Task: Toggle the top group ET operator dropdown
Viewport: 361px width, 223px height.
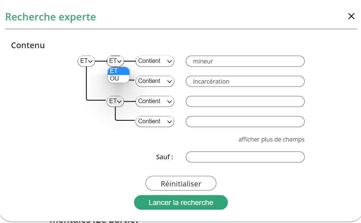Action: tap(115, 61)
